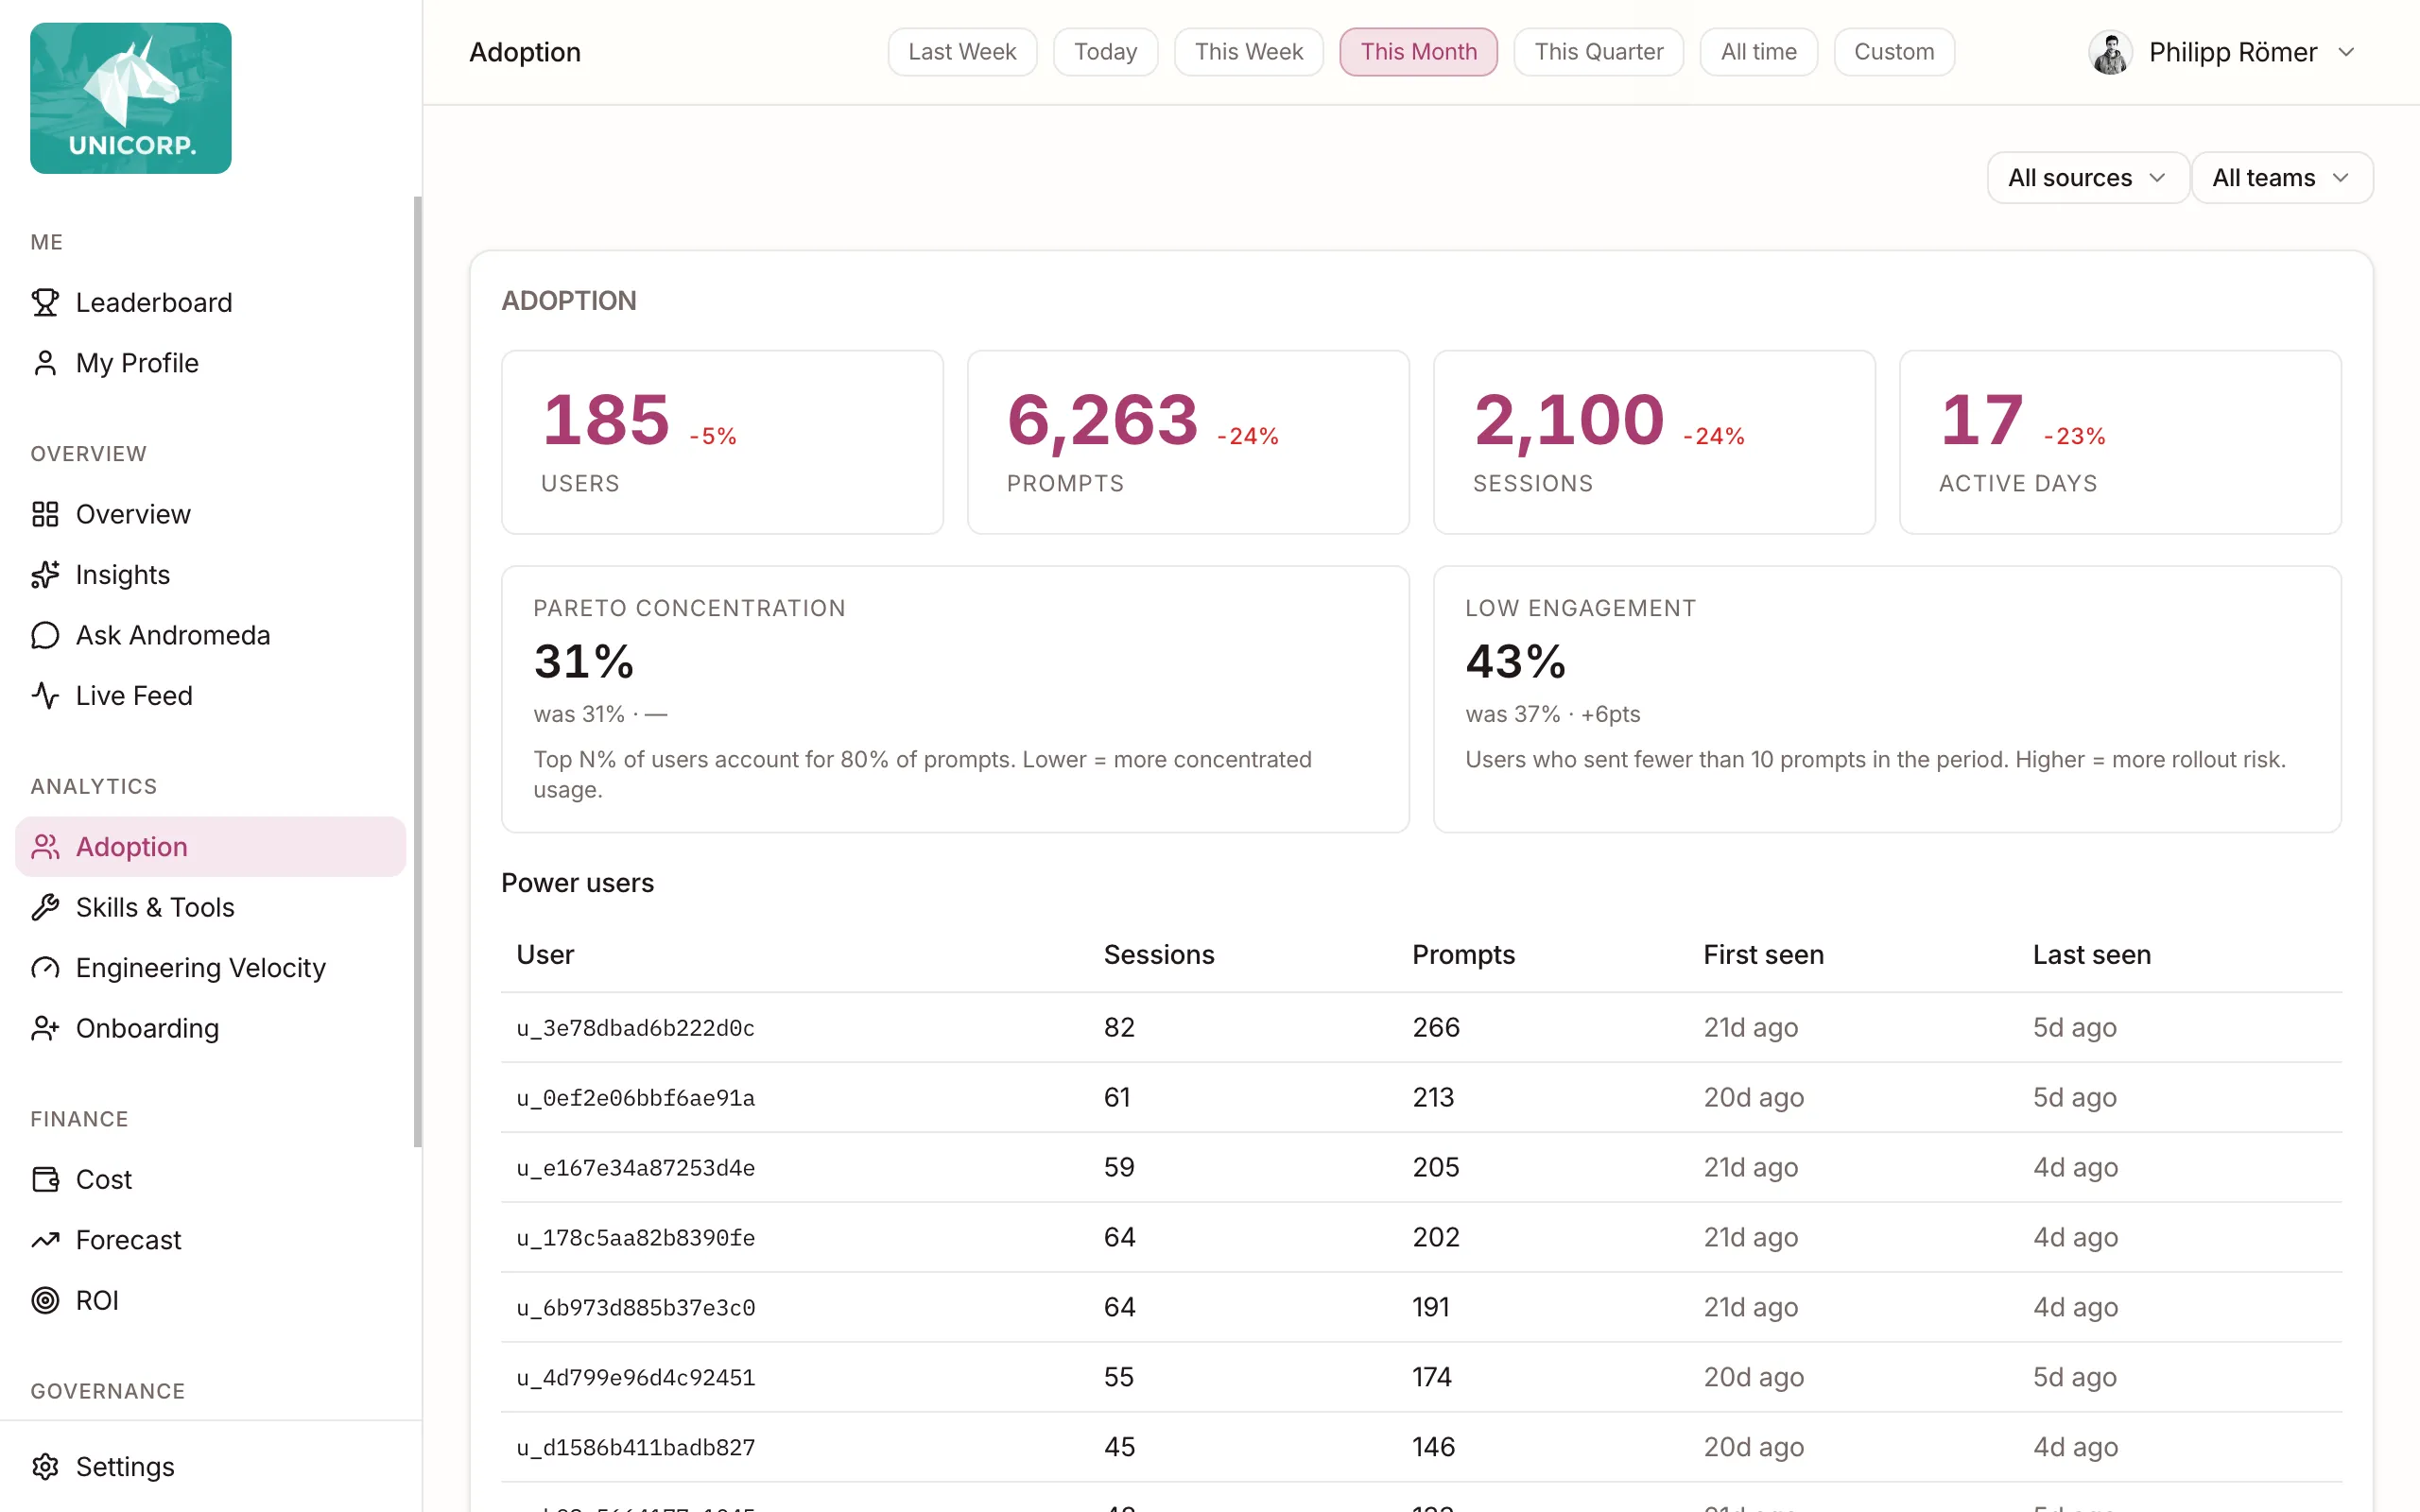Screen dimensions: 2420x1512
Task: Click the Insights sparkle icon
Action: [45, 575]
